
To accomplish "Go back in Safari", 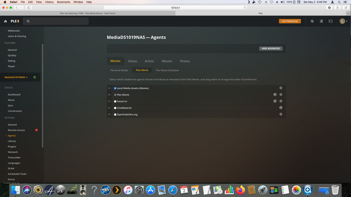I will (17, 7).
